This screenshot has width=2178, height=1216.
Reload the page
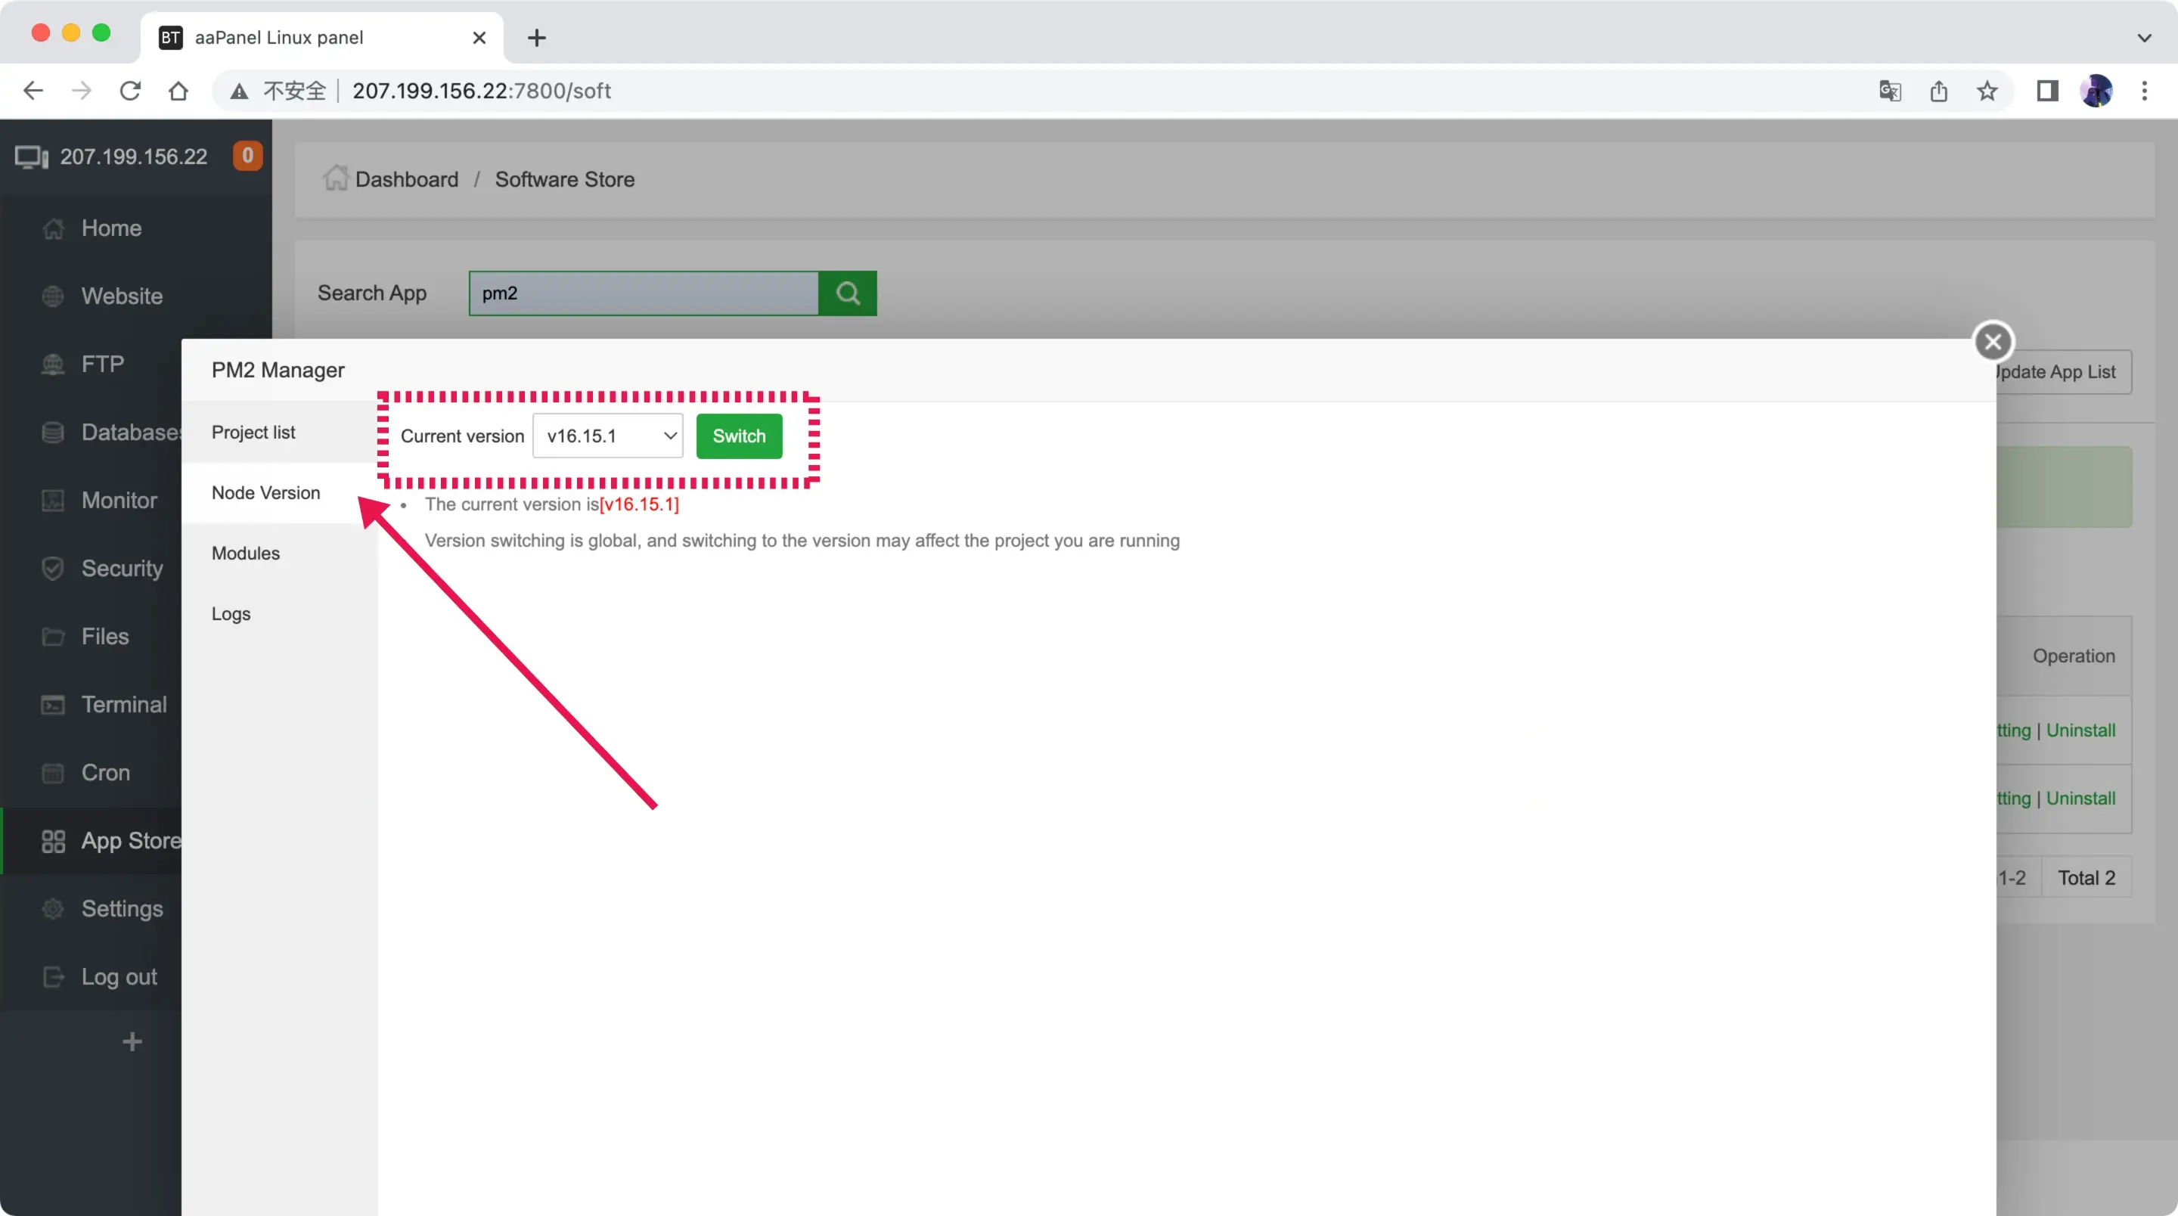130,91
